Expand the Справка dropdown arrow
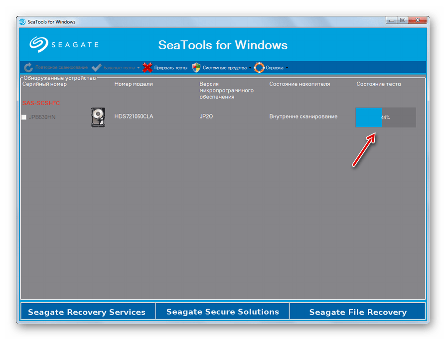The width and height of the screenshot is (446, 340). click(x=287, y=68)
